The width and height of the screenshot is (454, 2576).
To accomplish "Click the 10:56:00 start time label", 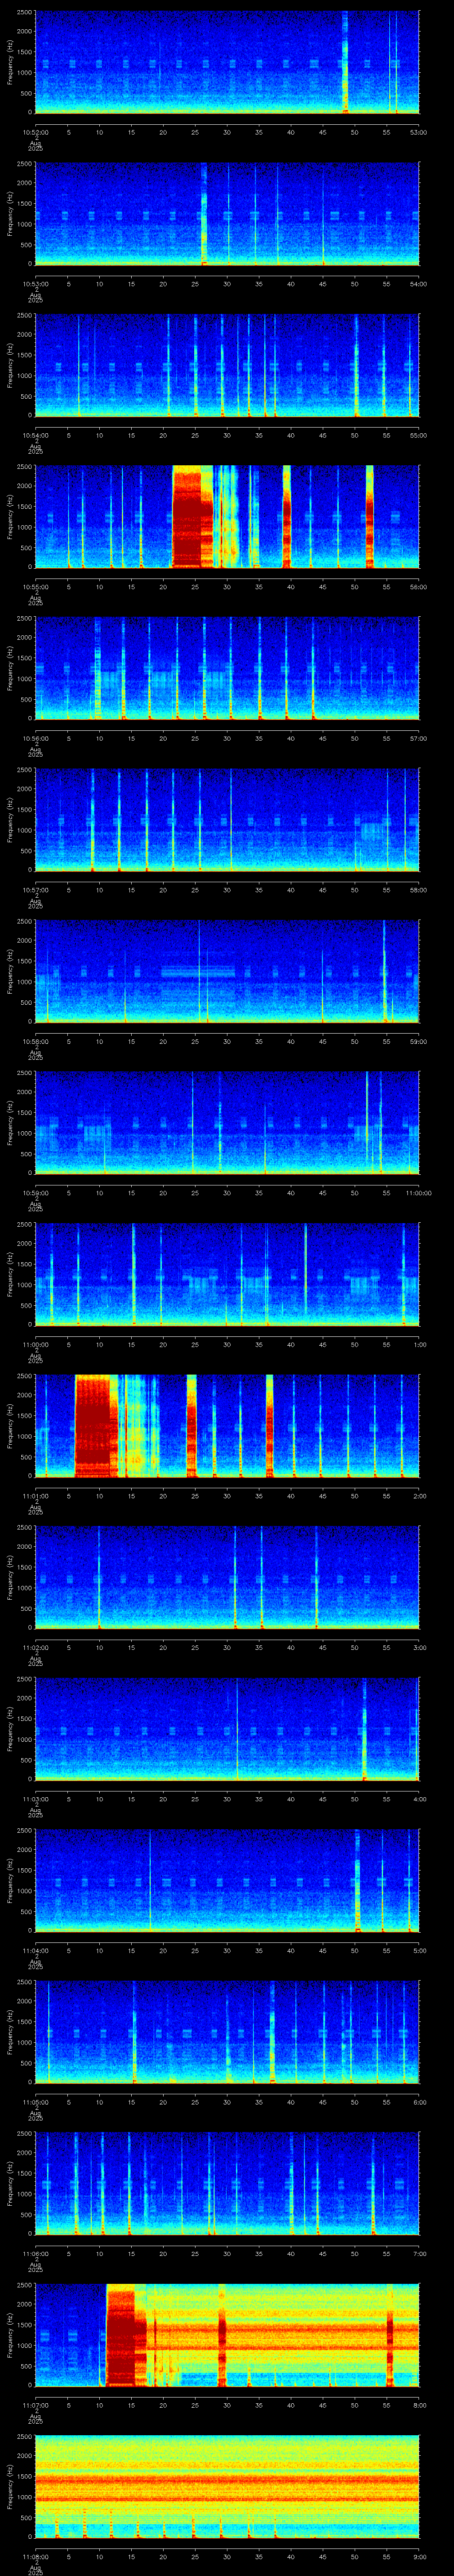I will point(36,738).
